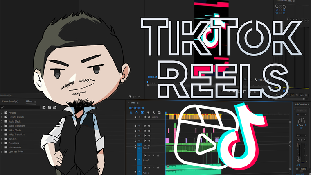Toggle insert sequences as nests icon
The image size is (311, 175).
coord(131,112)
